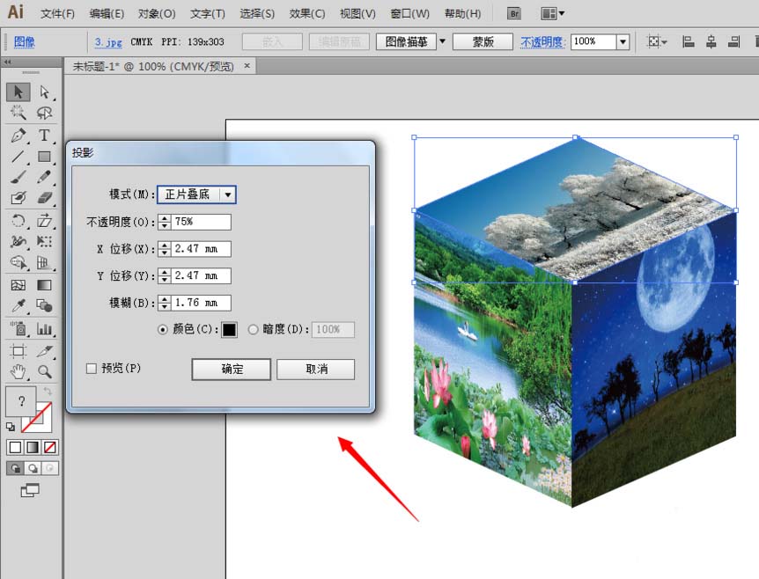Open the 文件(F) menu

point(57,13)
